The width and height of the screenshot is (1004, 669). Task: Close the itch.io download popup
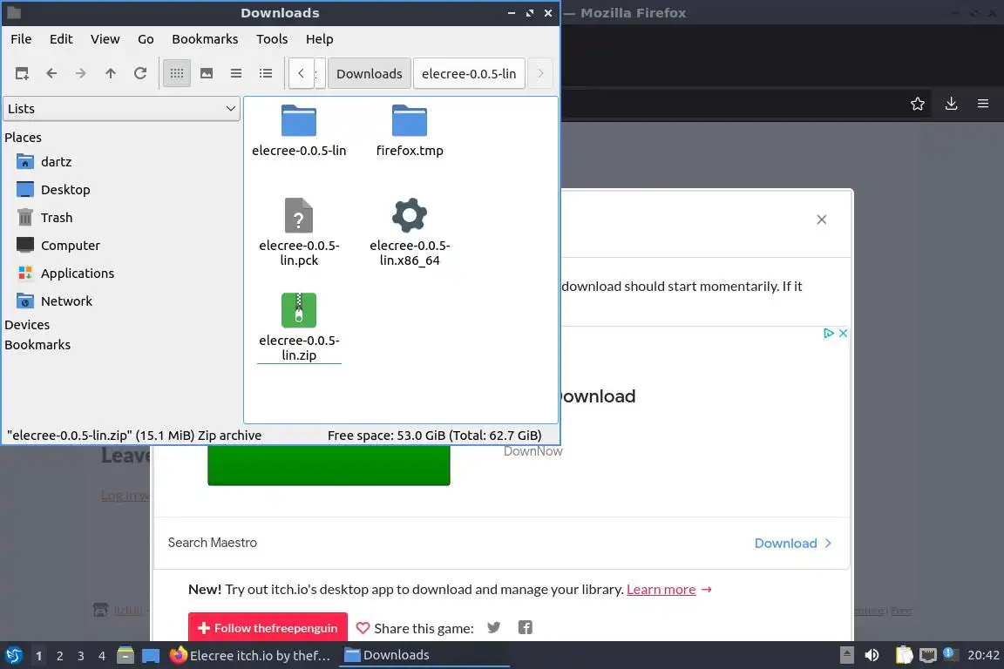822,220
